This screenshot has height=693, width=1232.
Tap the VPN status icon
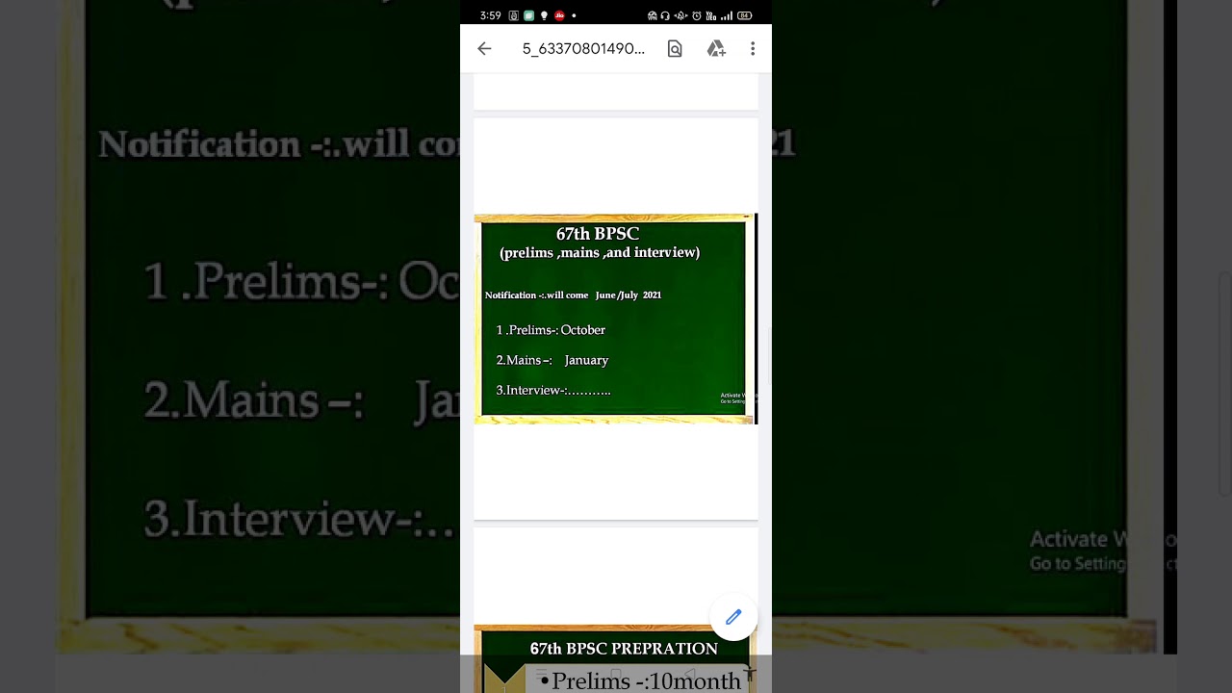(x=653, y=15)
